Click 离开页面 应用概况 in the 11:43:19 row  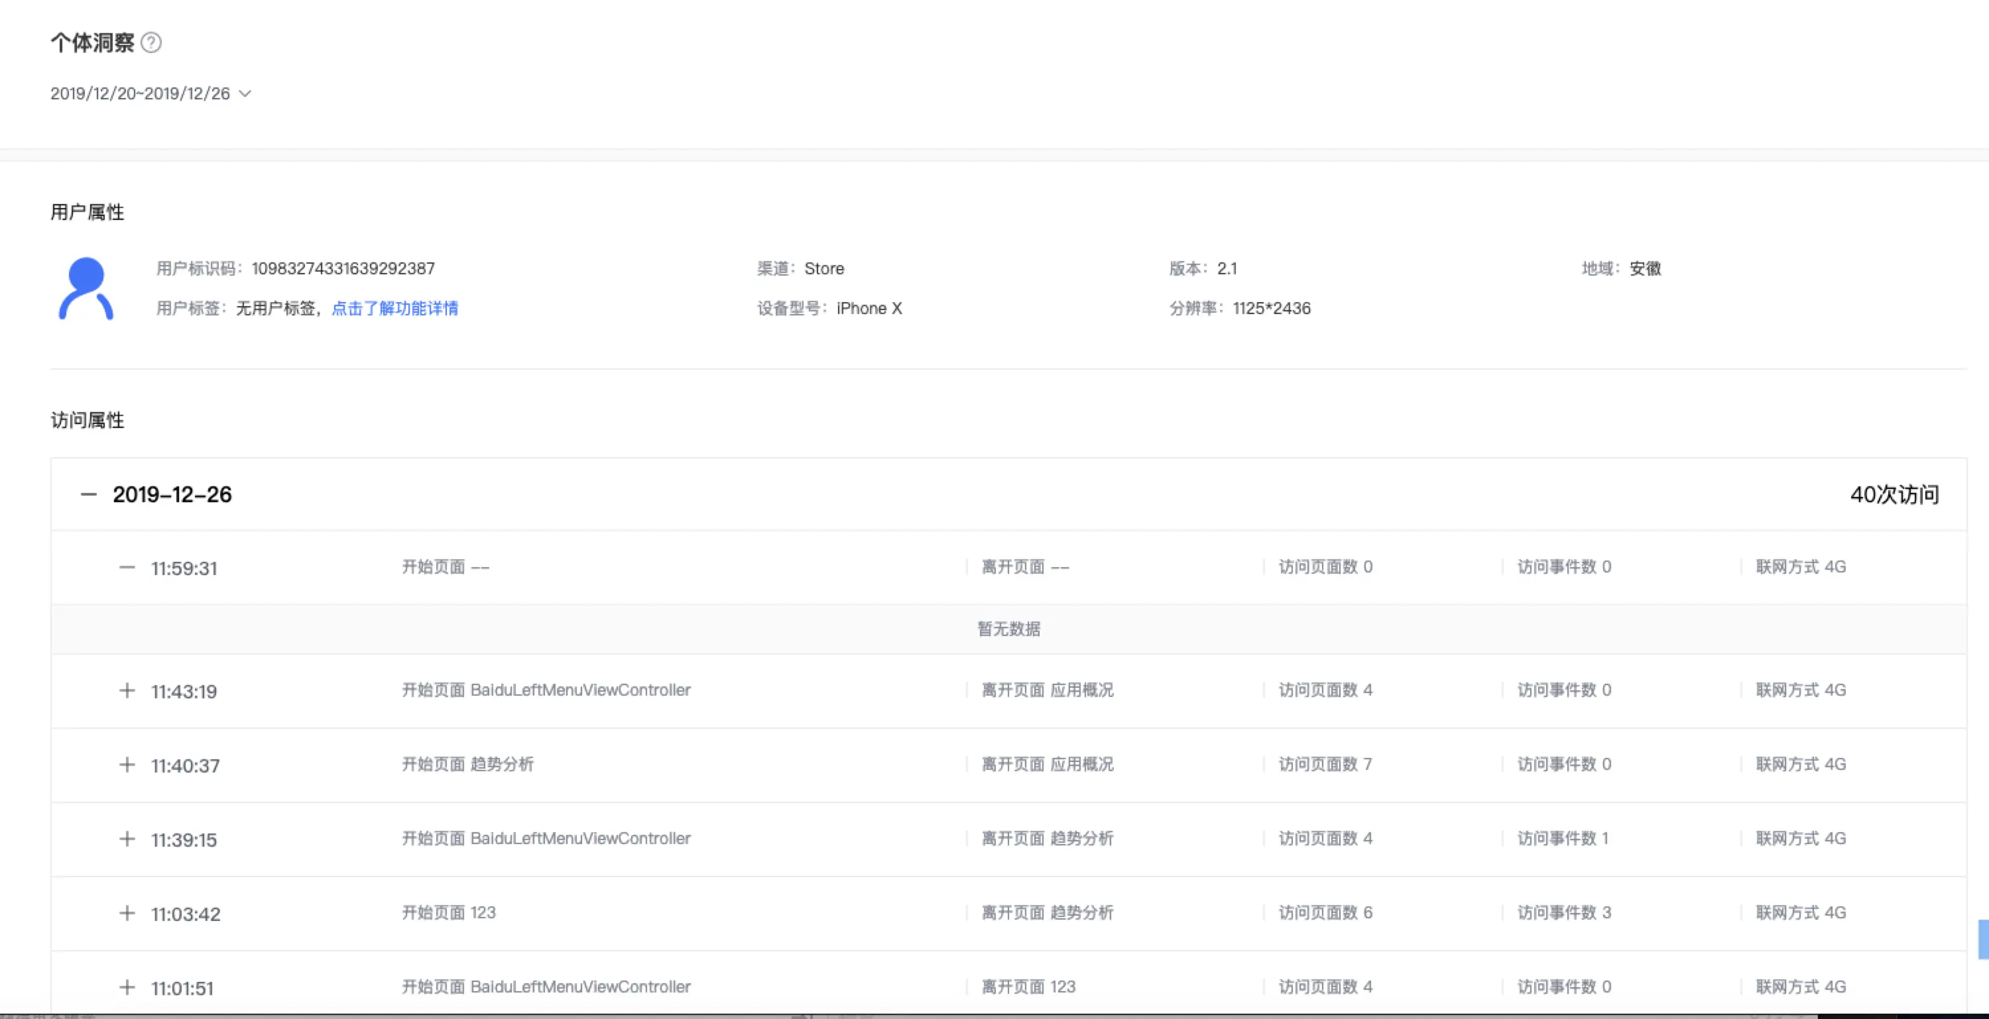(1047, 690)
